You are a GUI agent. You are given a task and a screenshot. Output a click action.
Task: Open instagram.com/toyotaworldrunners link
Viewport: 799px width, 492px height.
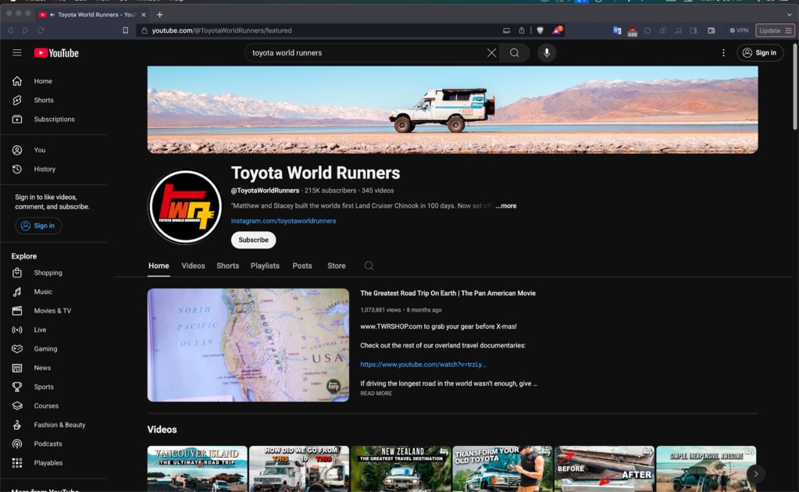point(284,221)
